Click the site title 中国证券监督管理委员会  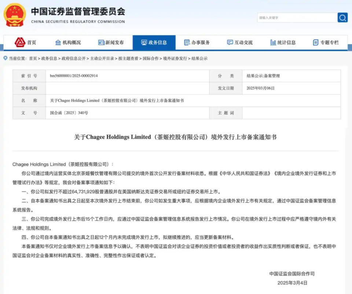(78, 11)
